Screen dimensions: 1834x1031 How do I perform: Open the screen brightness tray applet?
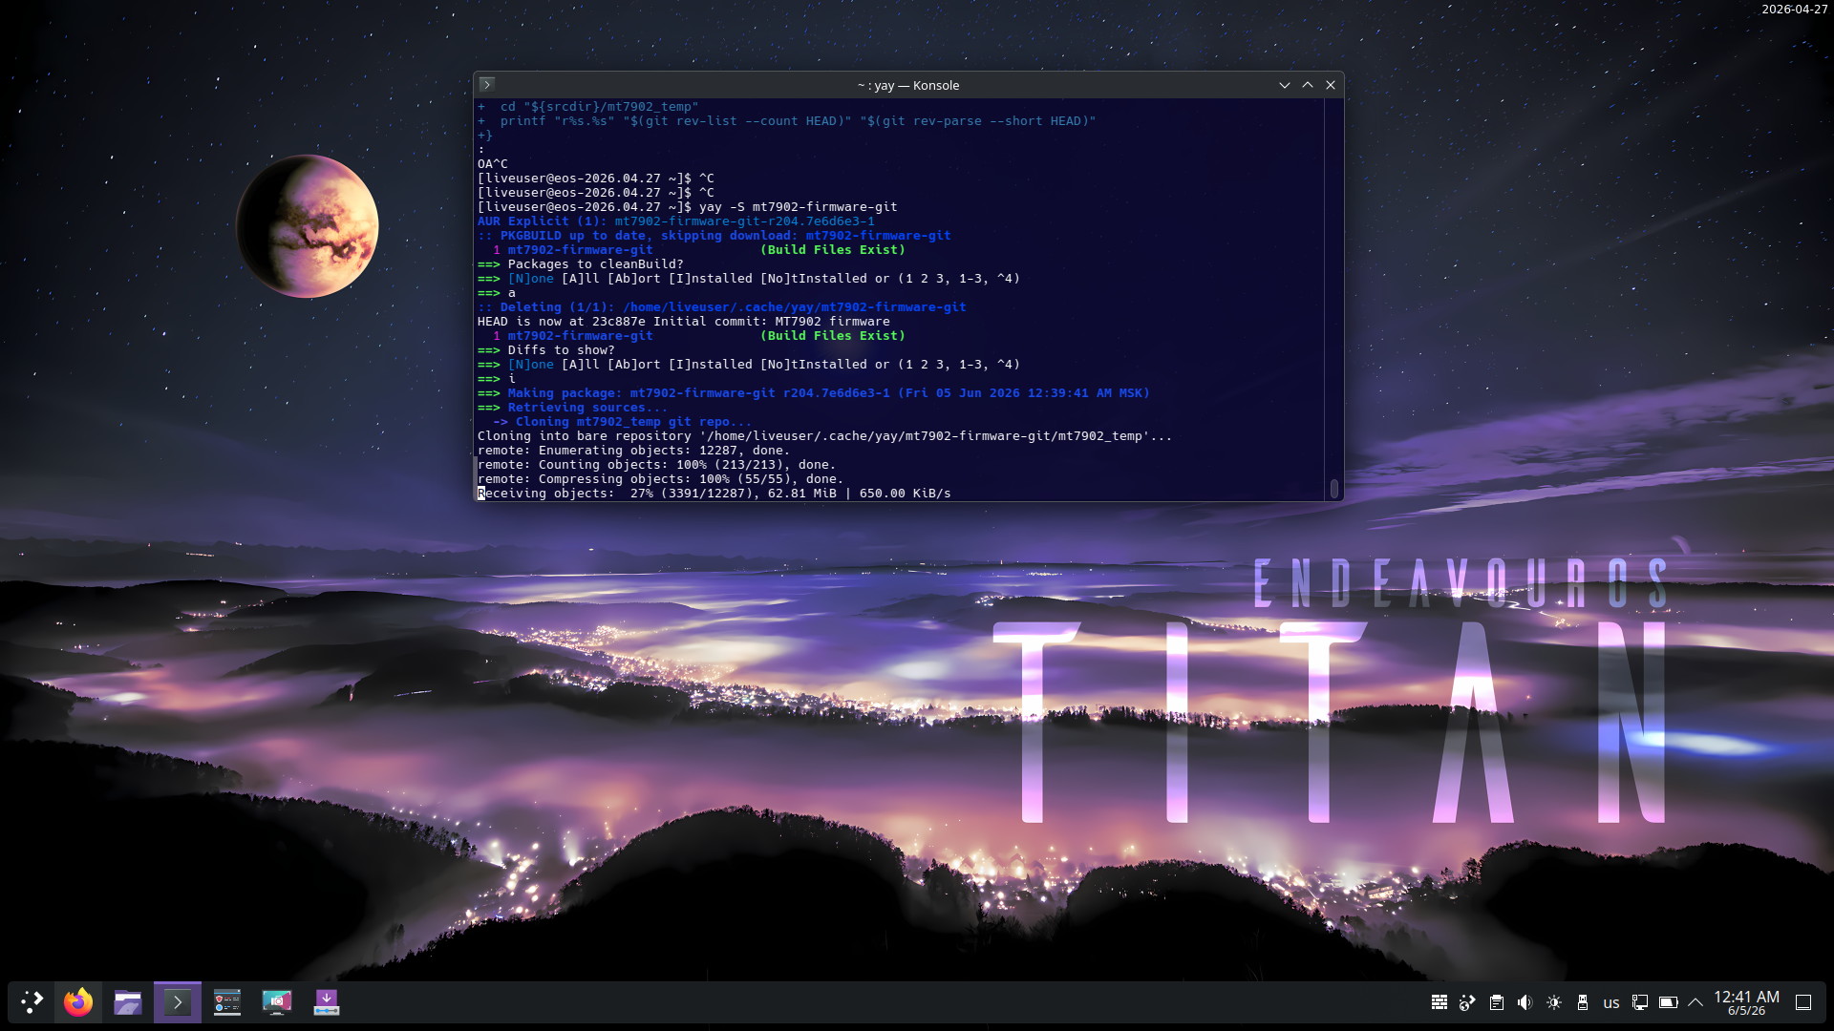tap(1554, 1002)
